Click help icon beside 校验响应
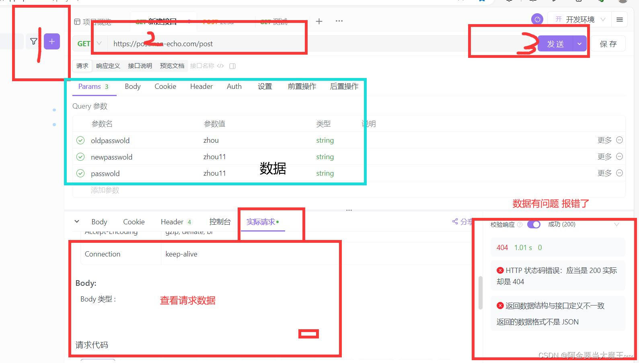Screen dimensions: 639x363 tap(520, 225)
